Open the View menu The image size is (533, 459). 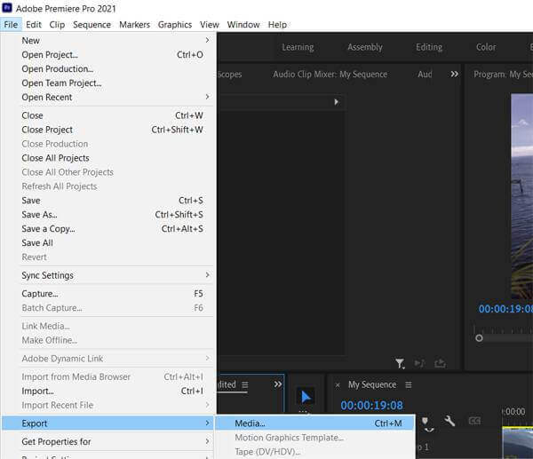coord(209,25)
